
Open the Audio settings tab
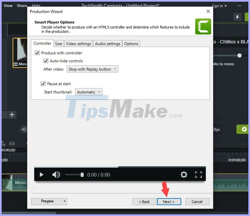pos(108,44)
